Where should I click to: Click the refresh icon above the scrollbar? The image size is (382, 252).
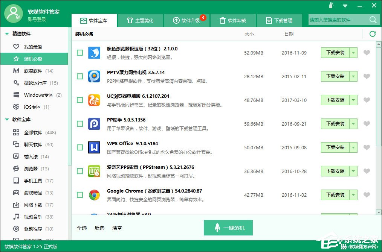pos(373,33)
